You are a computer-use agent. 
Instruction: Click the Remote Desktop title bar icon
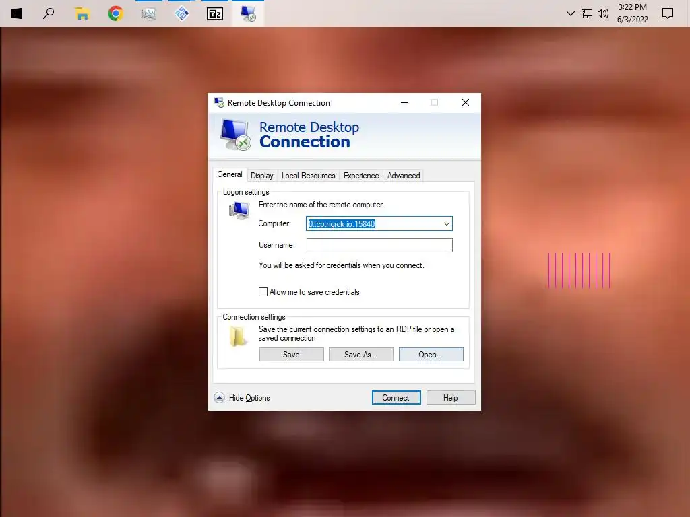219,102
